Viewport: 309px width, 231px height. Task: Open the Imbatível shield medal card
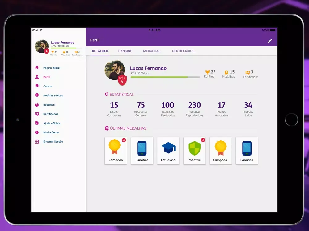click(x=194, y=151)
